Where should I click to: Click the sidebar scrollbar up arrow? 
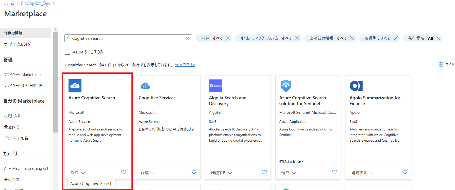(55, 29)
